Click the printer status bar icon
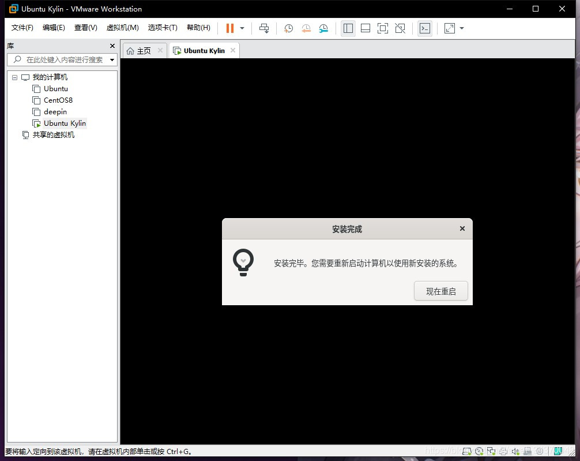The width and height of the screenshot is (580, 461). click(503, 451)
